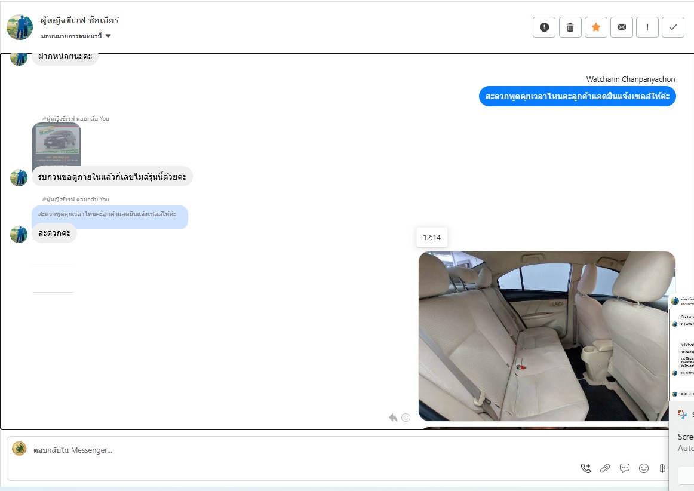Attach a file with paperclip icon
This screenshot has width=694, height=491.
coord(605,468)
